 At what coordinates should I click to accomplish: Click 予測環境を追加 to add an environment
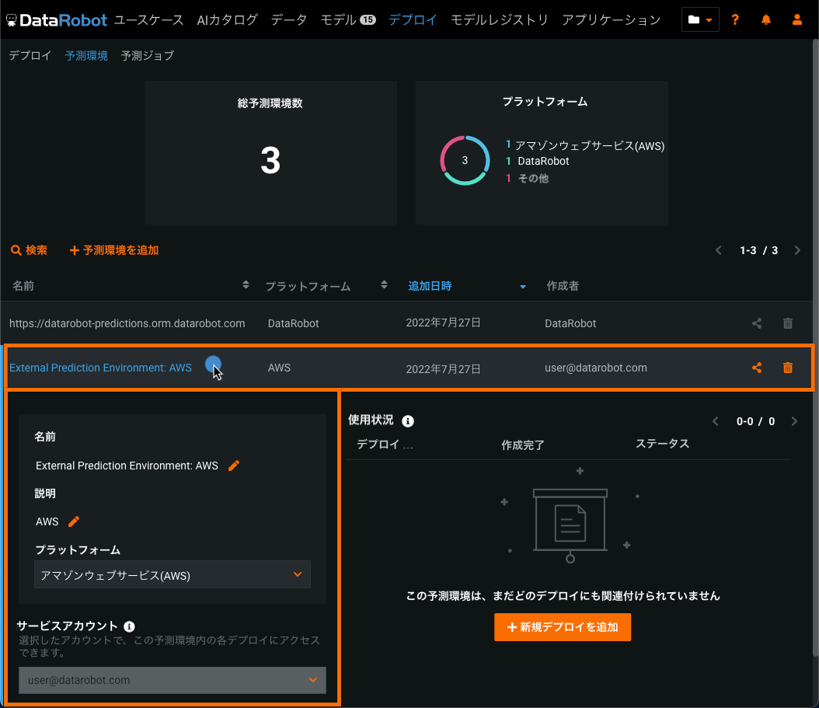[114, 250]
